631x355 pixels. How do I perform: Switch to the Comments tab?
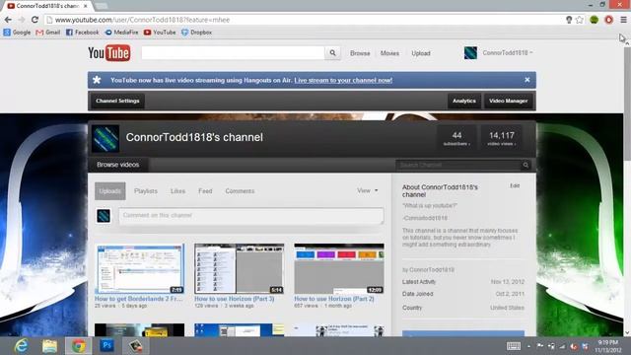pos(240,190)
